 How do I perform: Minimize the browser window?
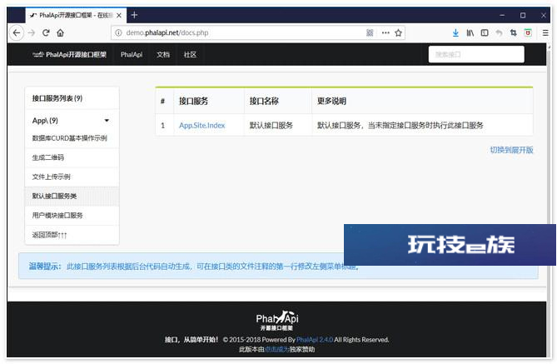click(502, 15)
